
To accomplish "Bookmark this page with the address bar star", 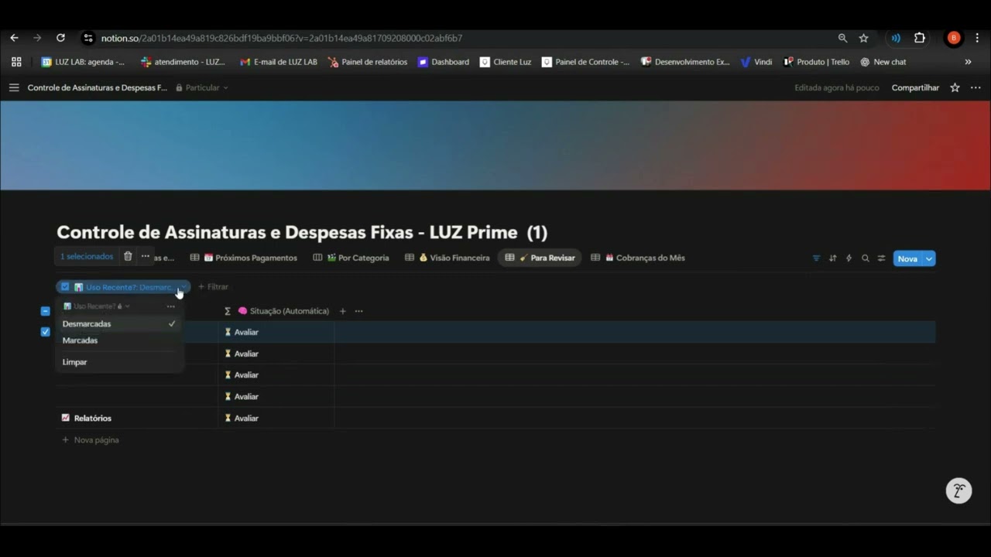I will point(864,38).
